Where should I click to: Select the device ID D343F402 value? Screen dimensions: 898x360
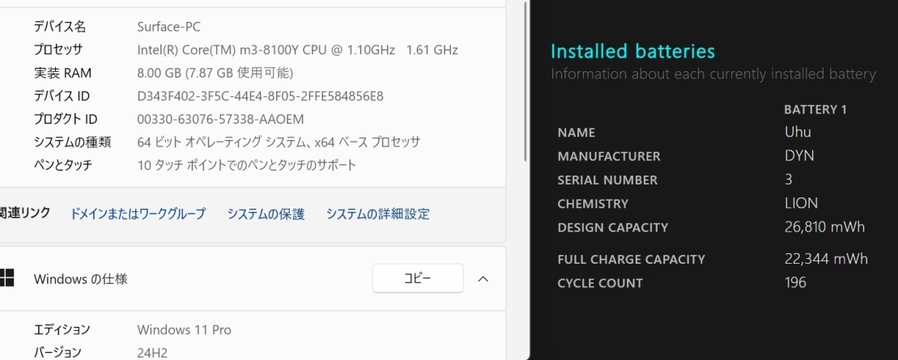(261, 96)
